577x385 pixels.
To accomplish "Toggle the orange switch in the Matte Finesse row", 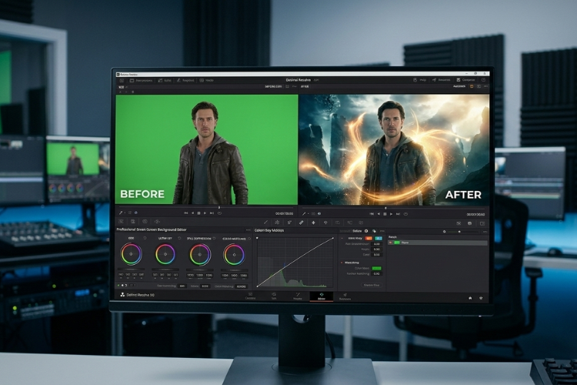I will pyautogui.click(x=369, y=239).
